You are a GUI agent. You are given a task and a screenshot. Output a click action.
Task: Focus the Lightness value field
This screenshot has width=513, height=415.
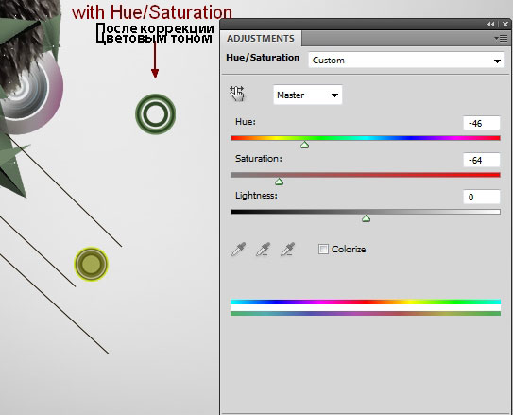tap(482, 197)
